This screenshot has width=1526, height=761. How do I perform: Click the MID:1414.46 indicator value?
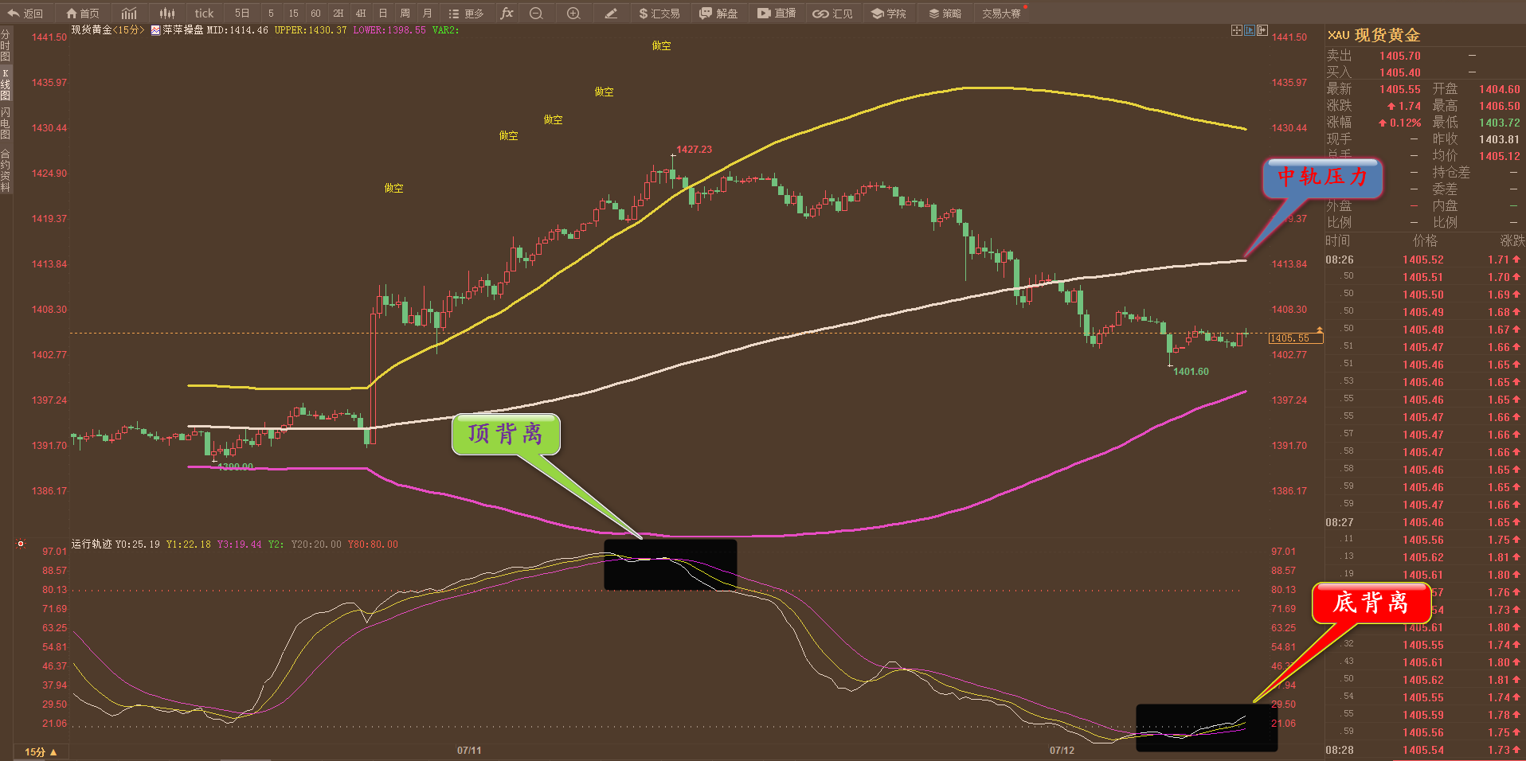click(237, 30)
